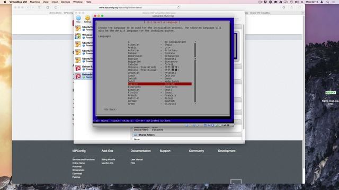Click the cloud icon in menu bar
Image resolution: width=339 pixels, height=190 pixels.
[275, 2]
